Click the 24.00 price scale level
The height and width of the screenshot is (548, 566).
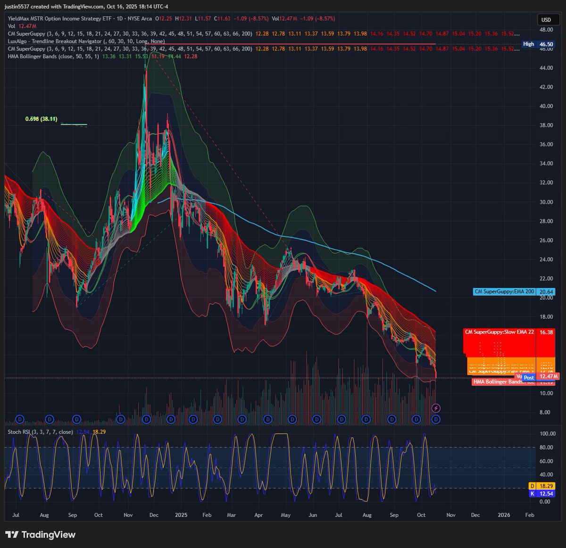point(546,259)
